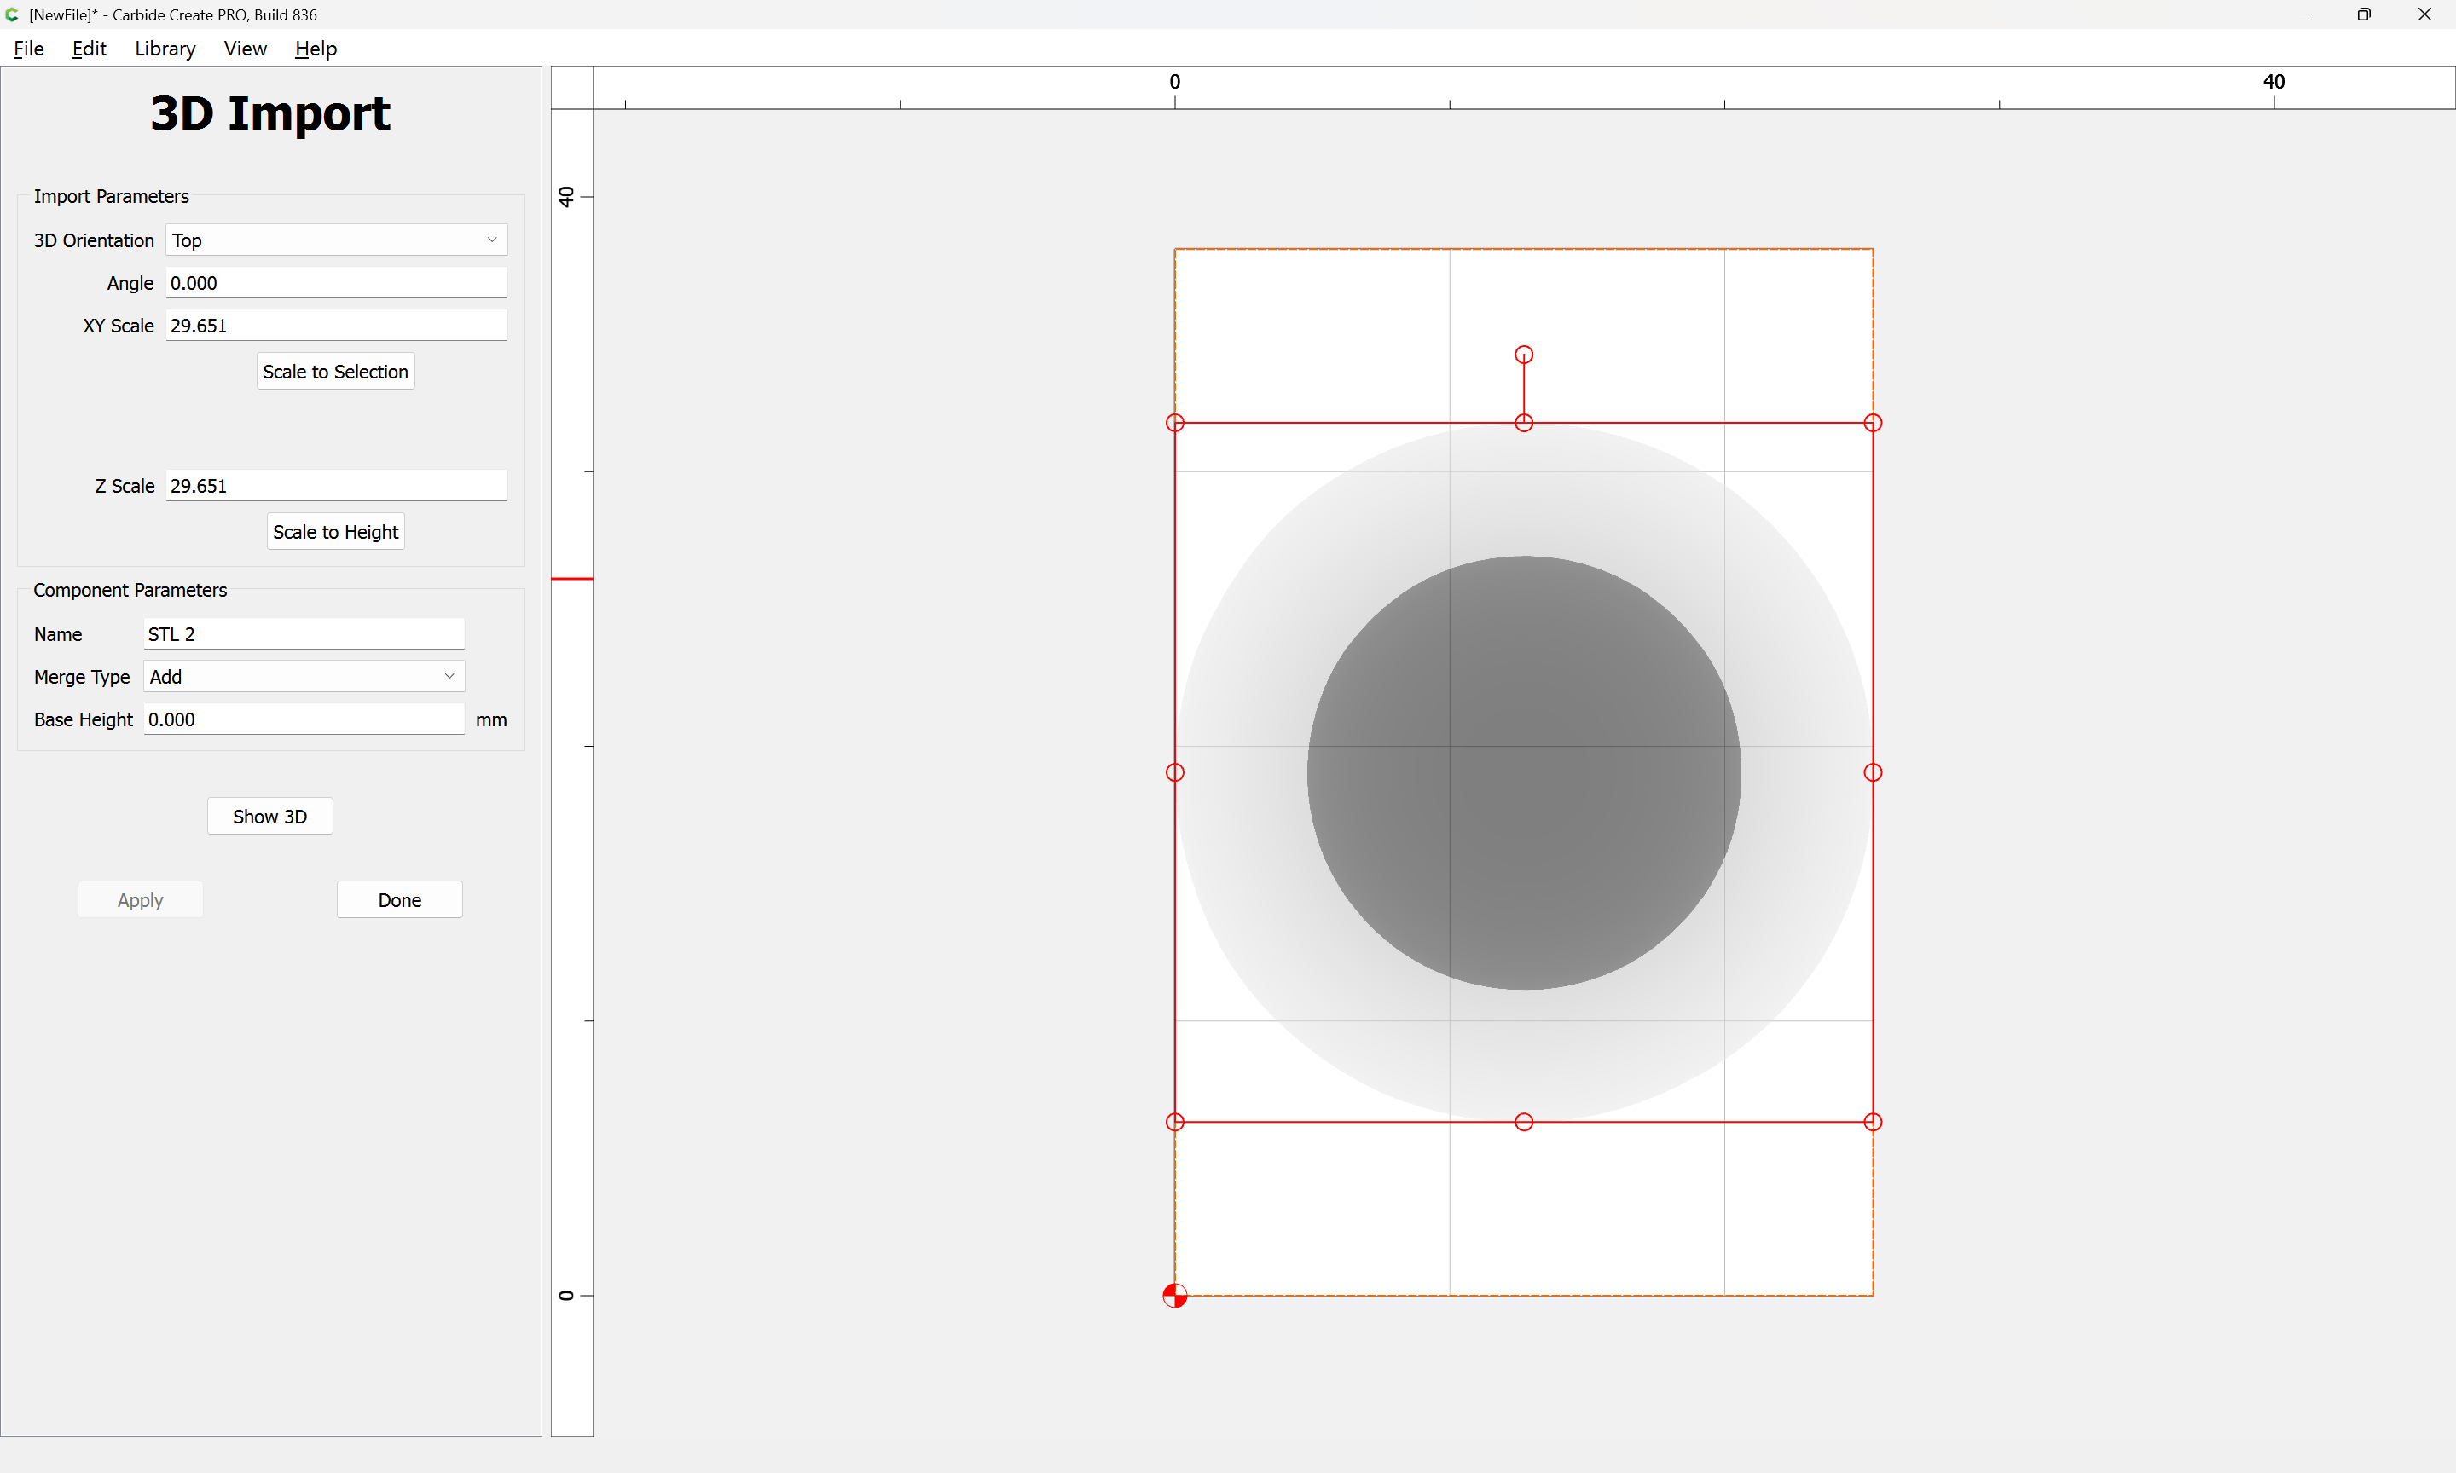2456x1473 pixels.
Task: Click into the XY Scale field
Action: tap(335, 326)
